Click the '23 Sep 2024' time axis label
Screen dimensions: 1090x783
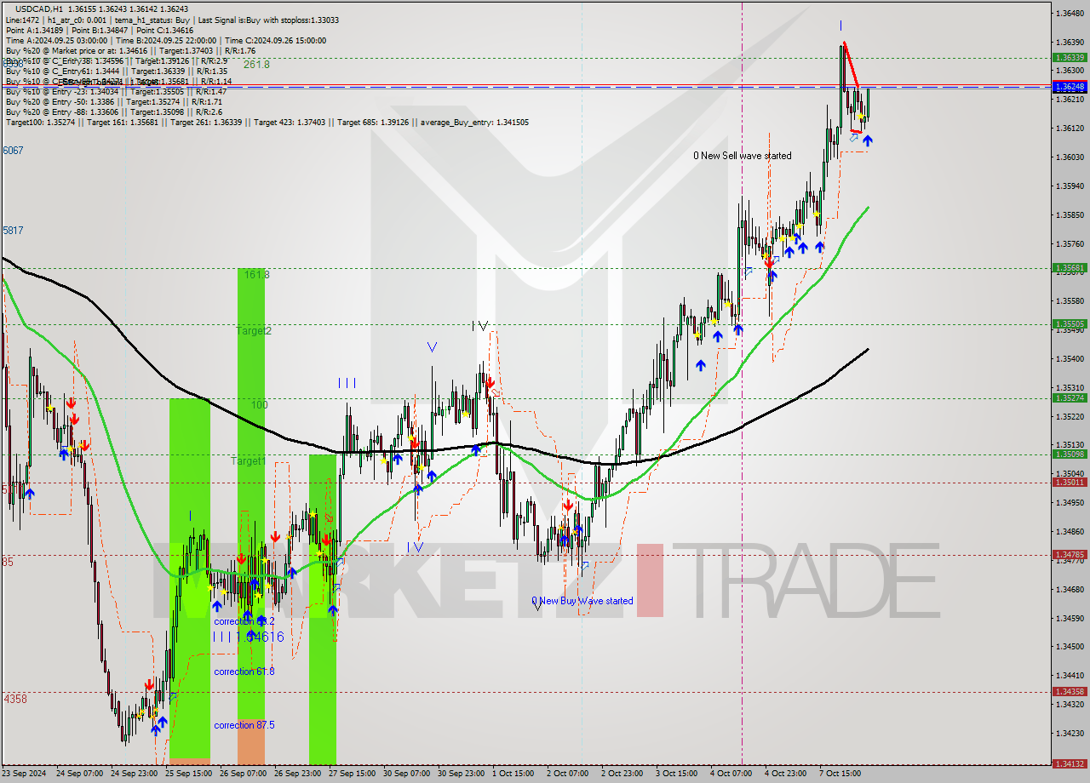[x=24, y=774]
